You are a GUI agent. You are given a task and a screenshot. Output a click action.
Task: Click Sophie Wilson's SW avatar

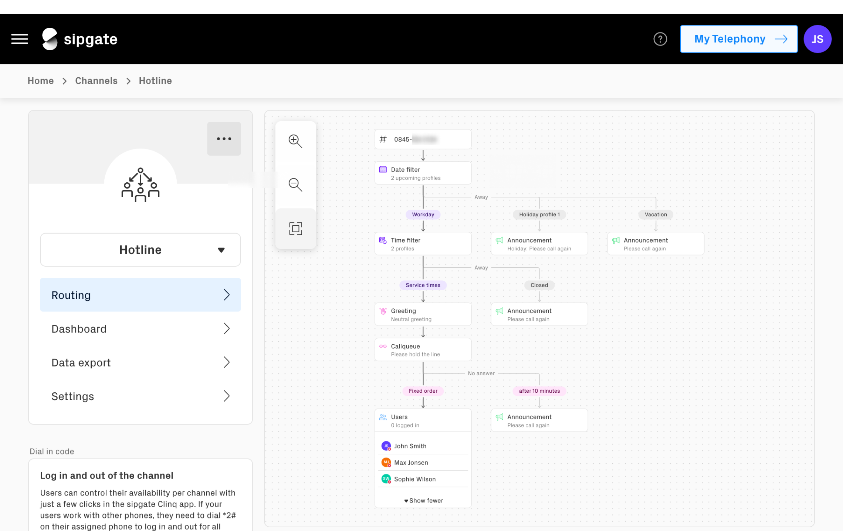click(x=386, y=479)
